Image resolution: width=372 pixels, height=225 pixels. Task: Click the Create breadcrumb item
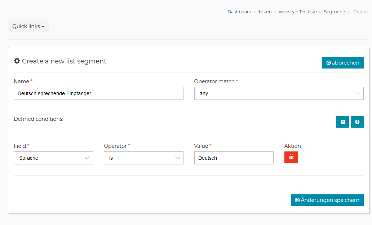[x=360, y=12]
